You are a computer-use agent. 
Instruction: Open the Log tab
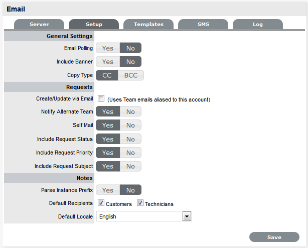[x=257, y=24]
